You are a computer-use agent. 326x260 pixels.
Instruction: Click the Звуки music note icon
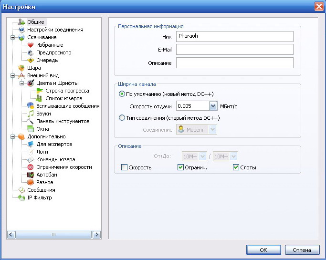31,114
